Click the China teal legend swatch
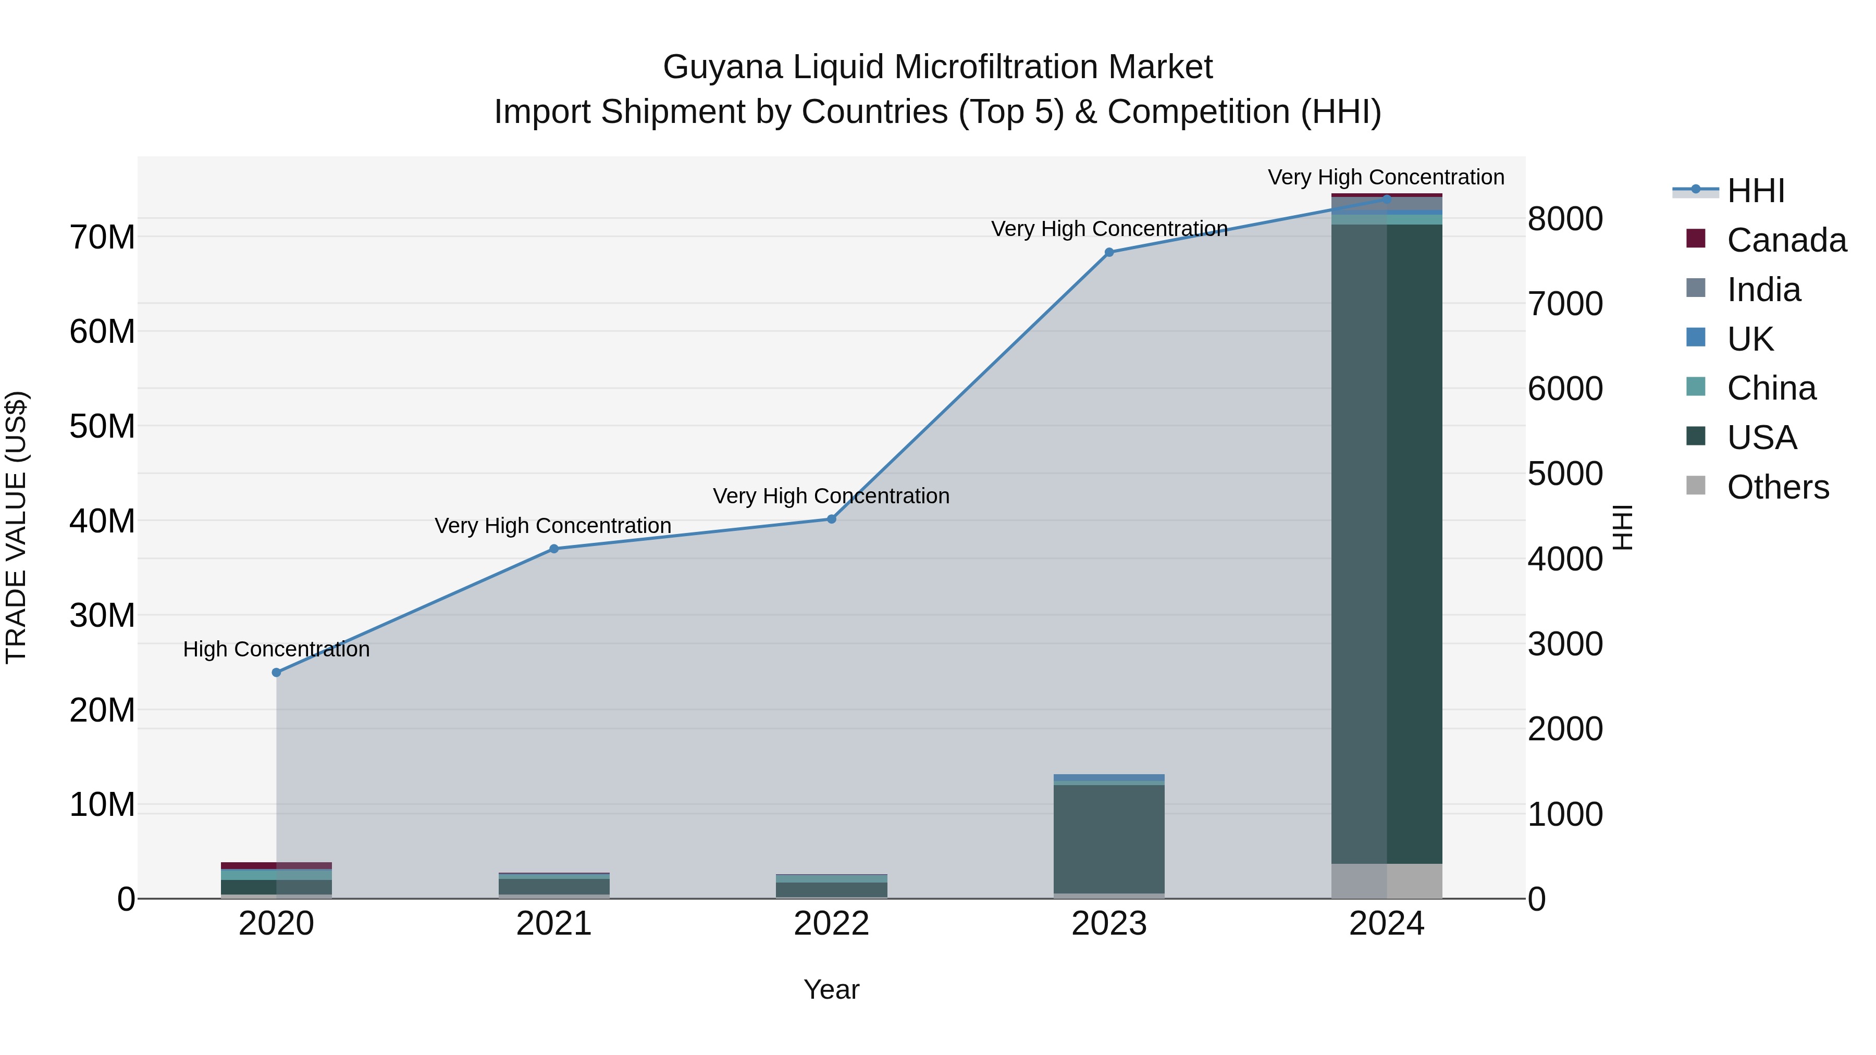 tap(1695, 387)
